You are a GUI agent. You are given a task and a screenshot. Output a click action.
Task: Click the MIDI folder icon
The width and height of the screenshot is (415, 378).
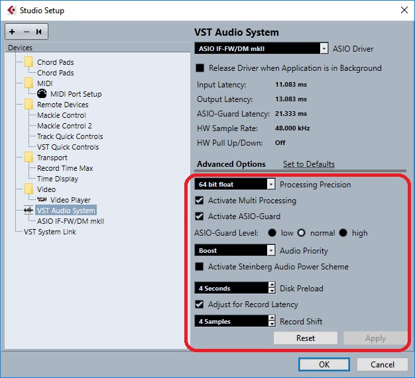29,83
